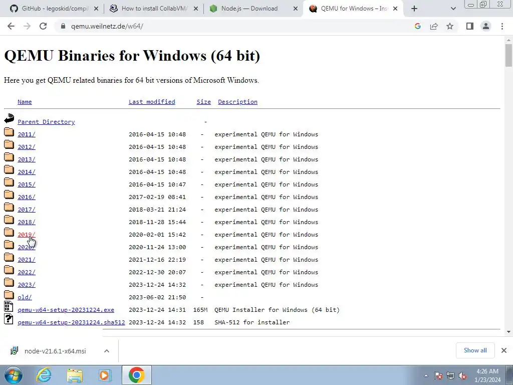Show all downloads
This screenshot has height=385, width=513.
pos(475,350)
